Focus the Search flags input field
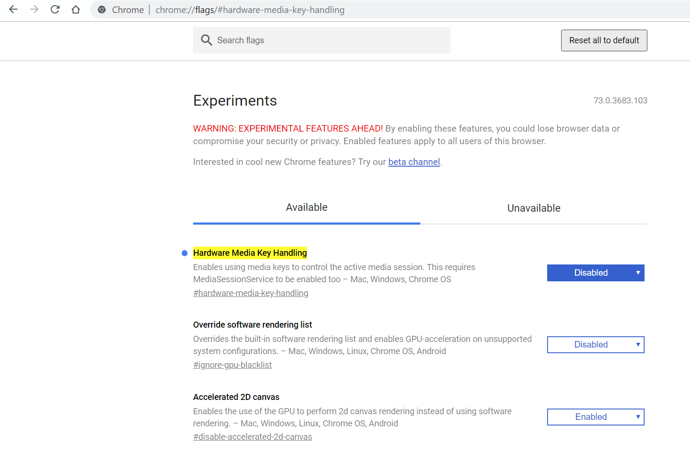Image resolution: width=690 pixels, height=451 pixels. (x=322, y=40)
